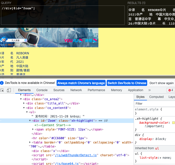This screenshot has width=175, height=165.
Task: Click the Inherited from ul link
Action: point(157,148)
